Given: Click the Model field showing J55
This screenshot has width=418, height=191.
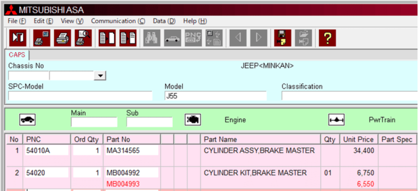Looking at the screenshot, I should pos(216,96).
